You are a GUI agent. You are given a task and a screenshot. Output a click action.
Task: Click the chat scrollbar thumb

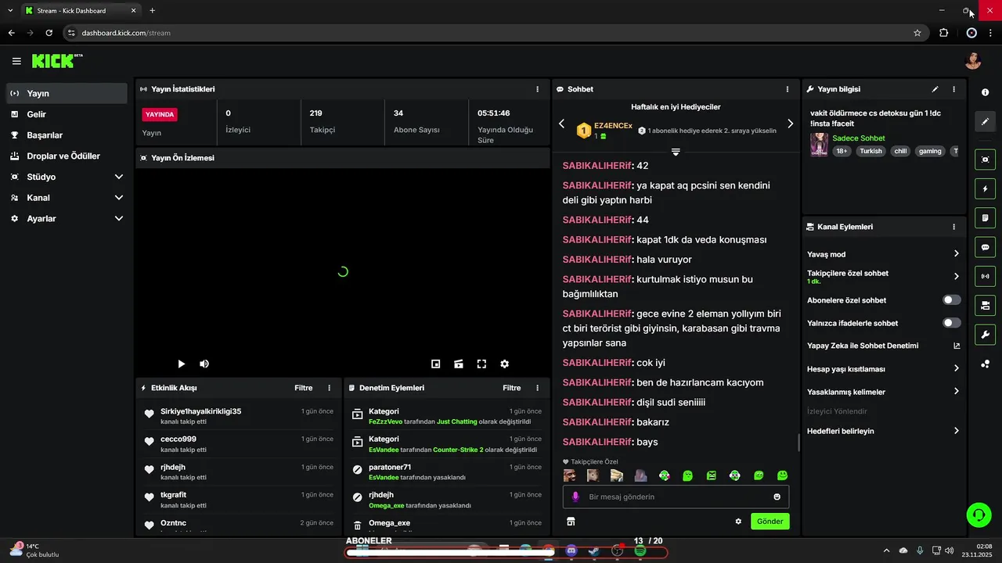click(798, 443)
